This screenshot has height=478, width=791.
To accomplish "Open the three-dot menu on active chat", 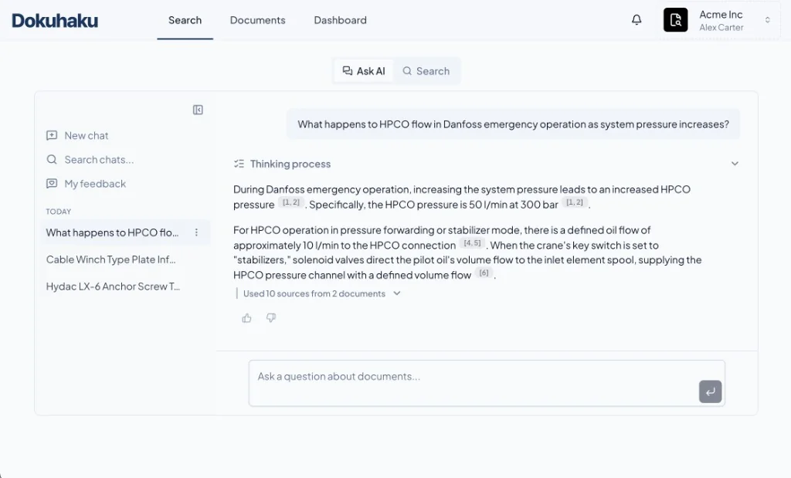I will tap(196, 232).
